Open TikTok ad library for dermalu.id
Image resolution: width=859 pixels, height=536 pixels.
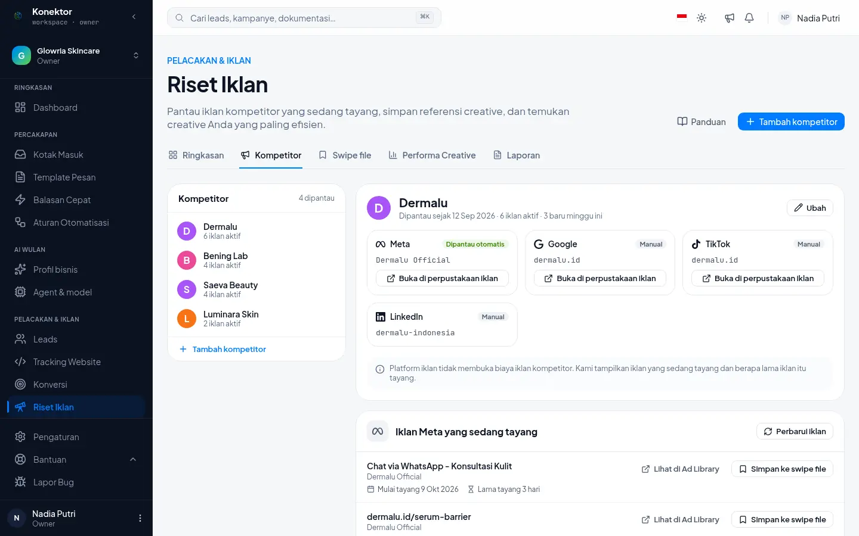758,278
